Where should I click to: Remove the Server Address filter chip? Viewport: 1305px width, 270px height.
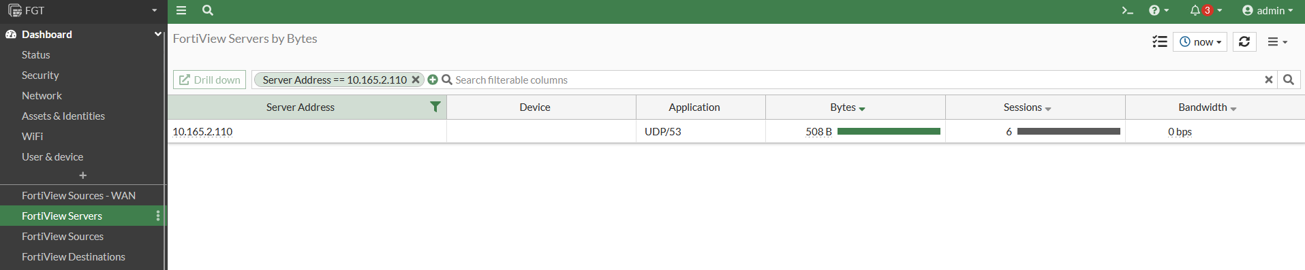[416, 80]
